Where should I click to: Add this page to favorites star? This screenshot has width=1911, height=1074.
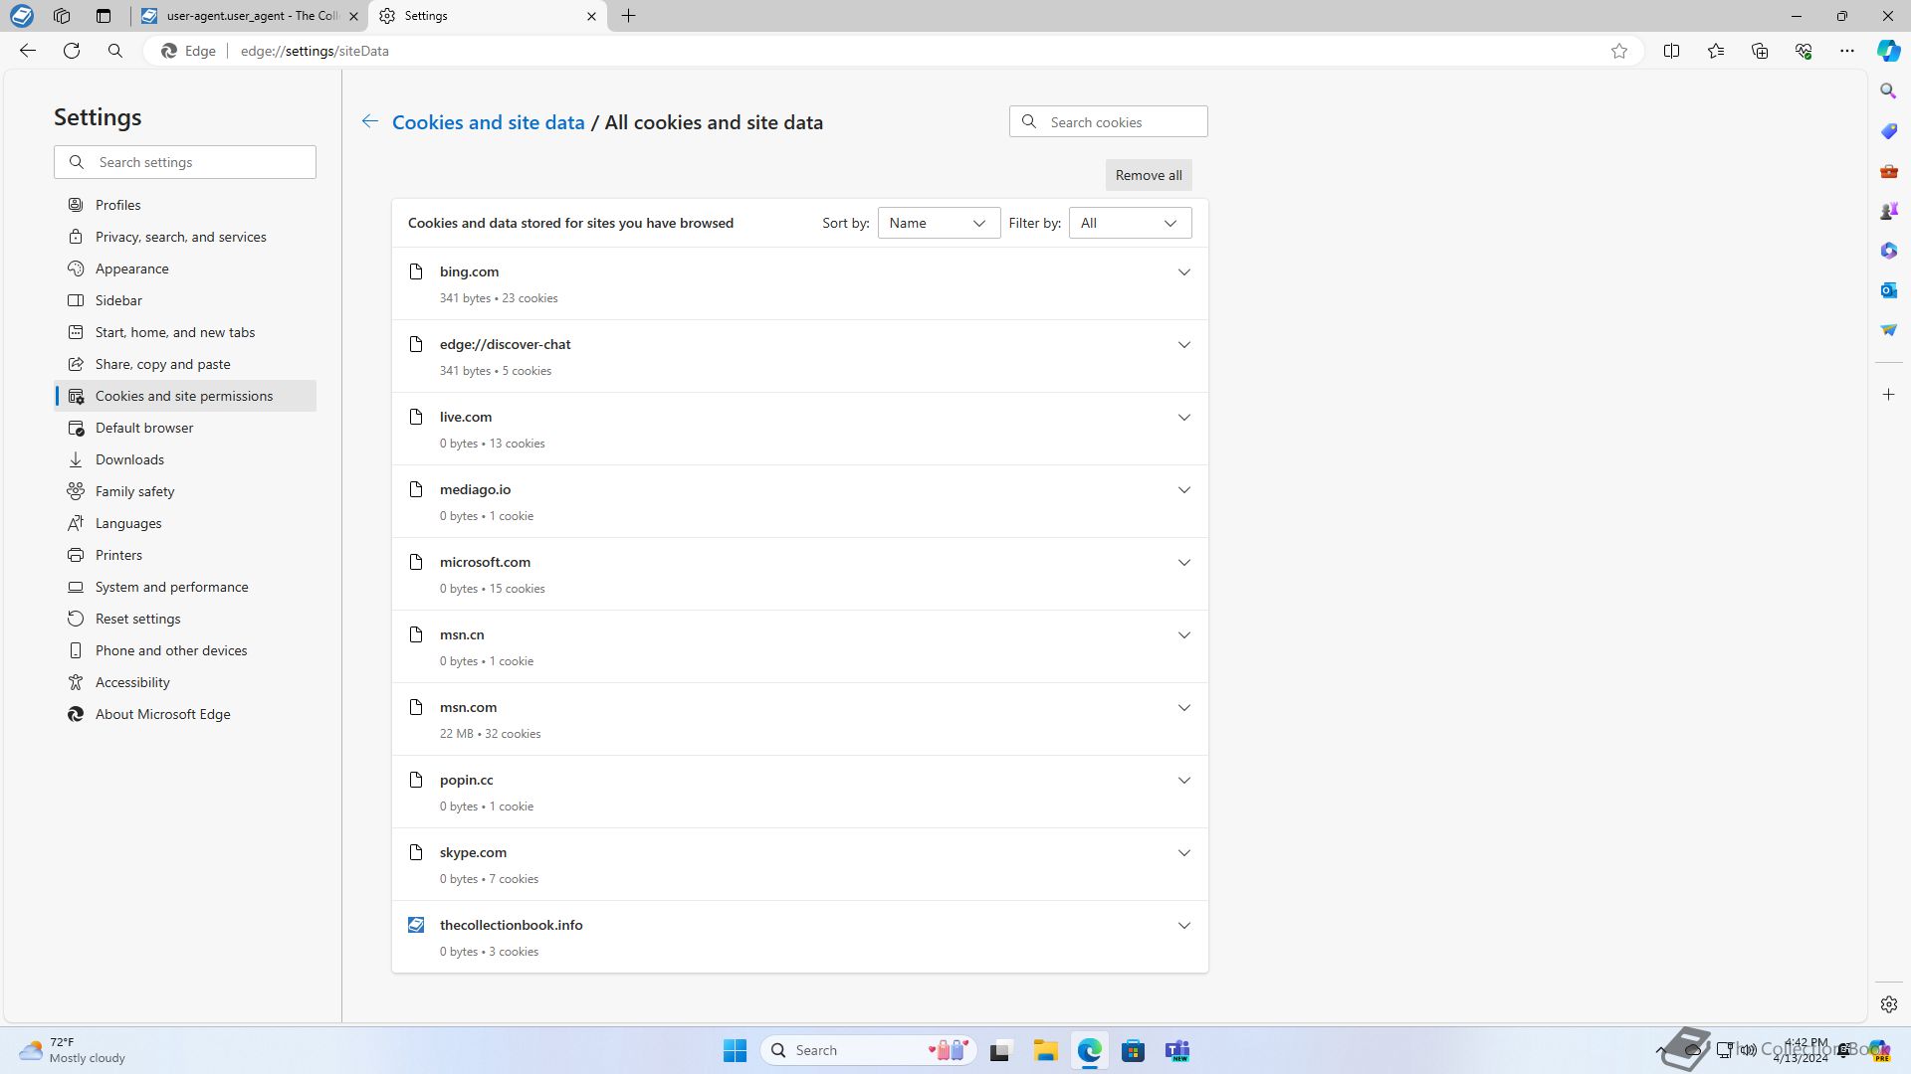click(1619, 51)
